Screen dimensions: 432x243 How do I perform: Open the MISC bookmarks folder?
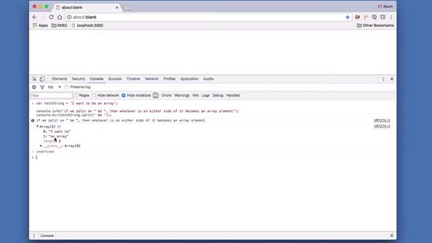pos(59,26)
